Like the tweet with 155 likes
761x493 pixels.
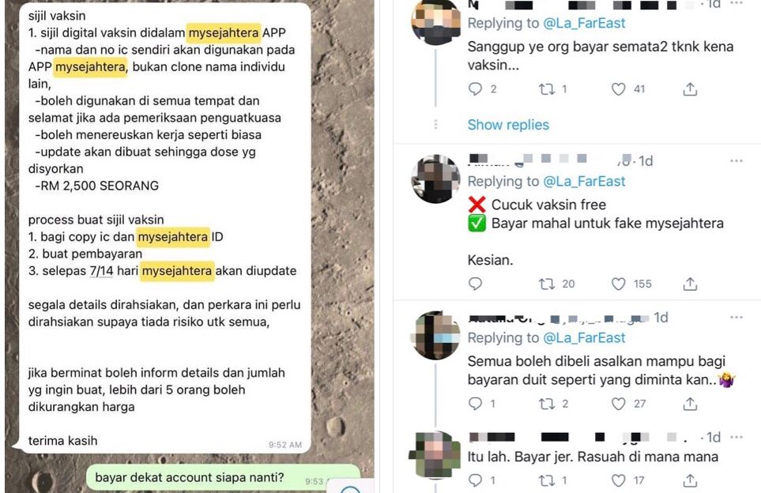pyautogui.click(x=618, y=284)
